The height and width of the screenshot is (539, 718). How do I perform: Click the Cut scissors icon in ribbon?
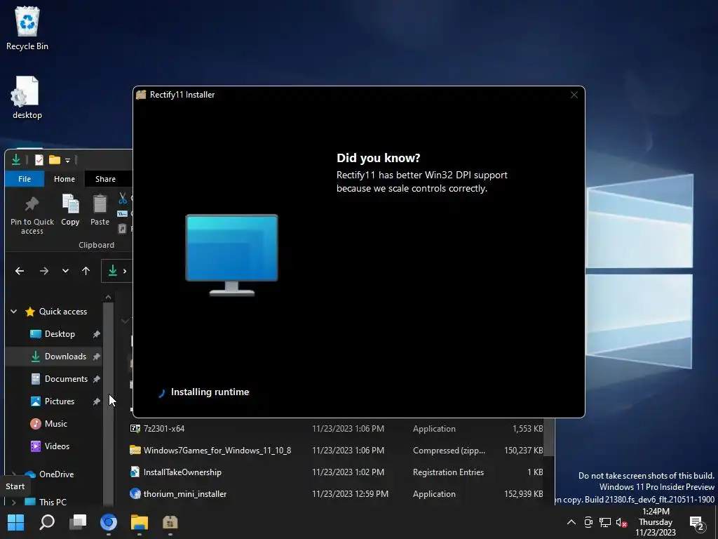[x=123, y=199]
